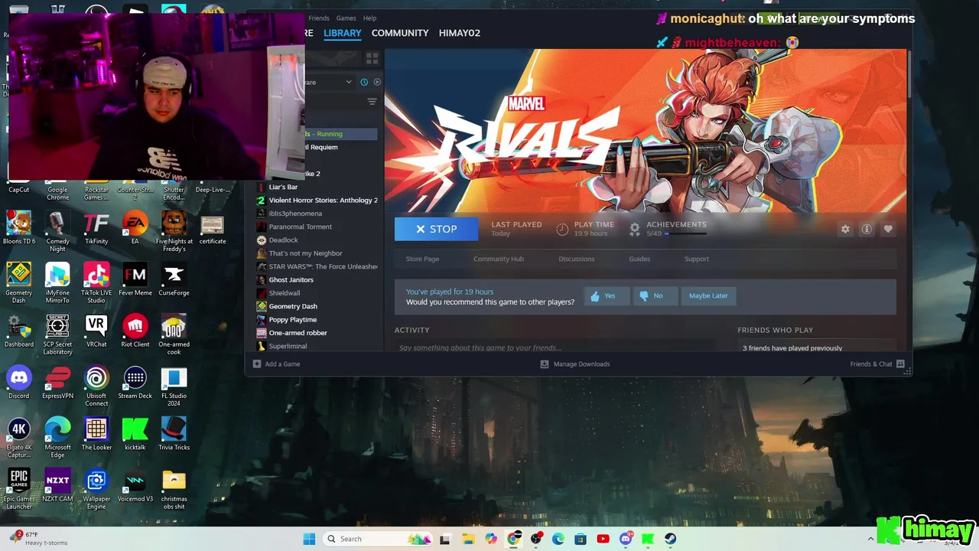979x551 pixels.
Task: Add Marvel Rivals to favorites heart icon
Action: click(x=888, y=229)
